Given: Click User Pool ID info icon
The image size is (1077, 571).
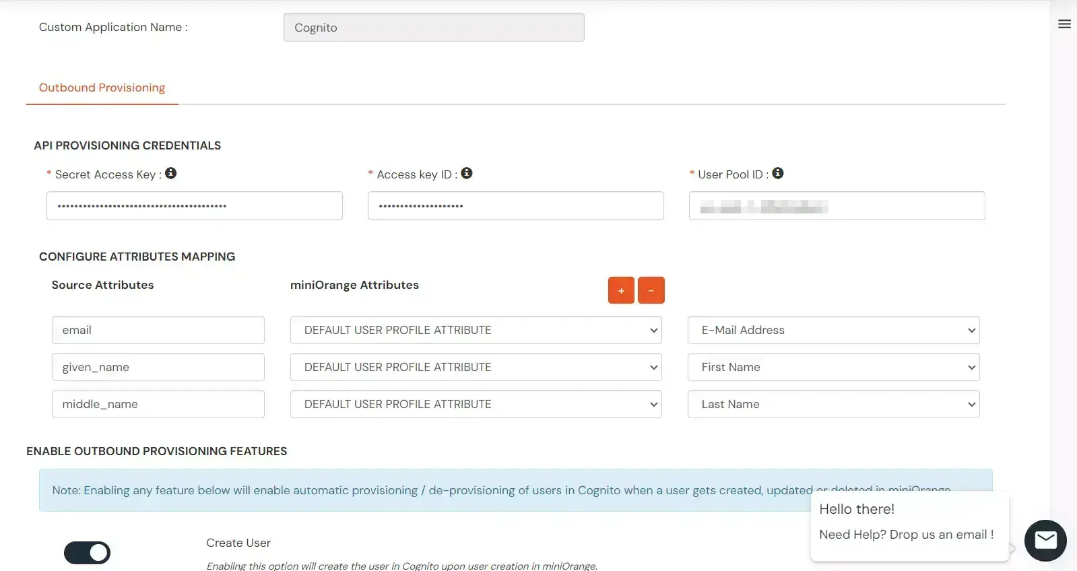Looking at the screenshot, I should (x=778, y=173).
